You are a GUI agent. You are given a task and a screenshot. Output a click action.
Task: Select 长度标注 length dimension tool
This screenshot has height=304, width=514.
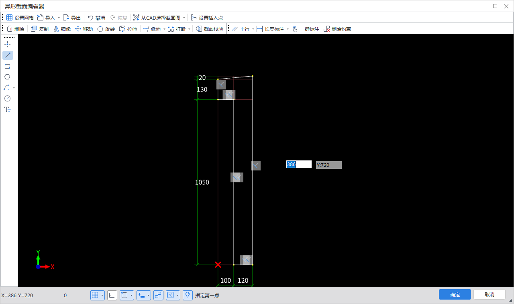click(x=270, y=29)
